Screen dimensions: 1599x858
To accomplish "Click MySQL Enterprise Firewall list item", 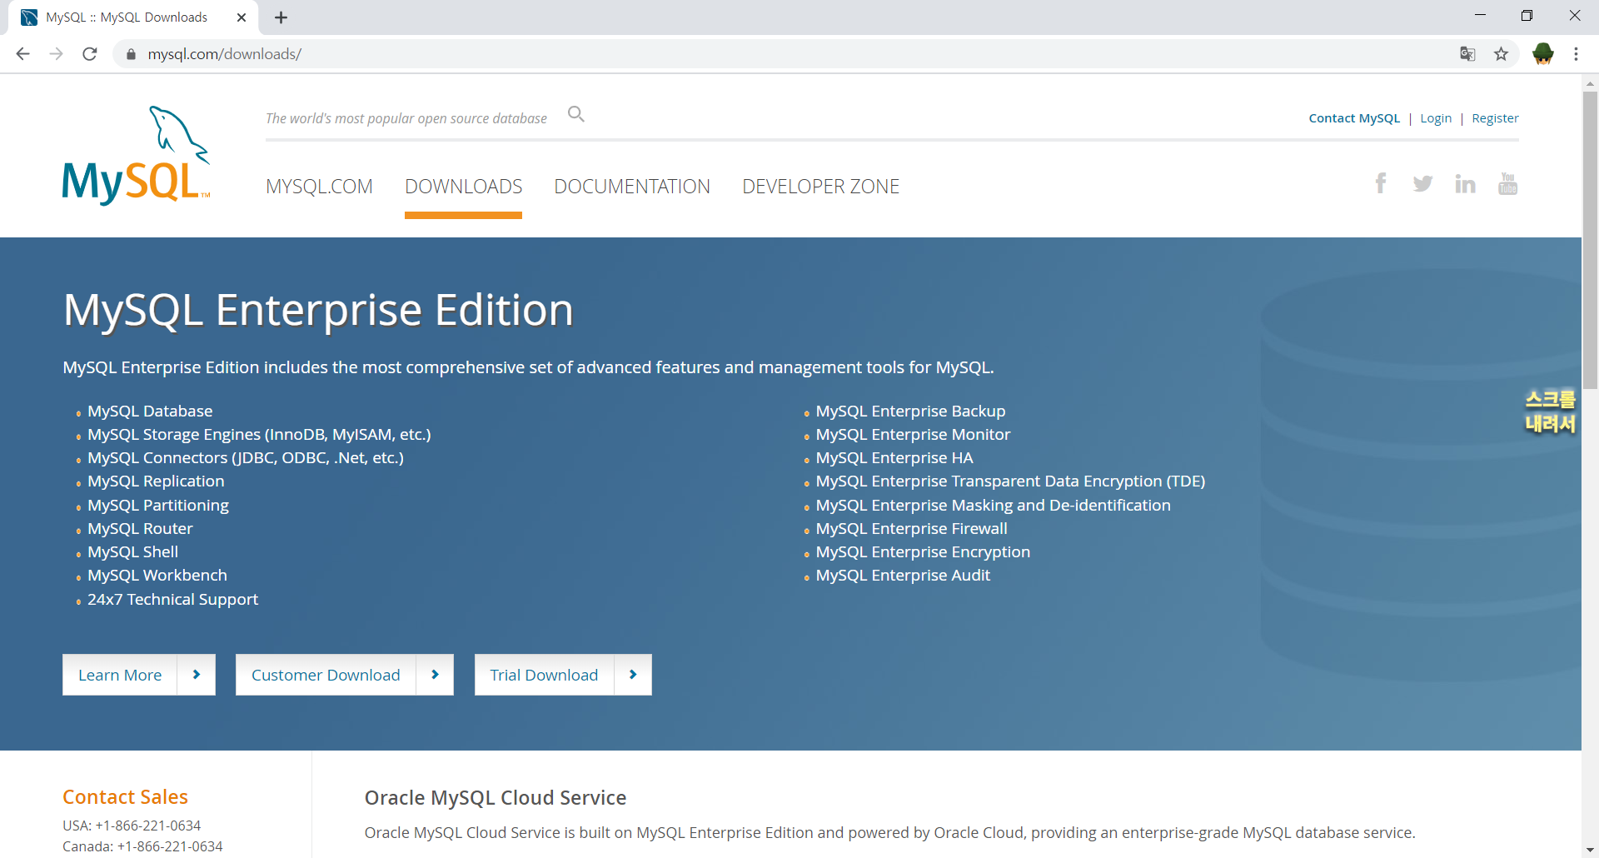I will click(911, 528).
